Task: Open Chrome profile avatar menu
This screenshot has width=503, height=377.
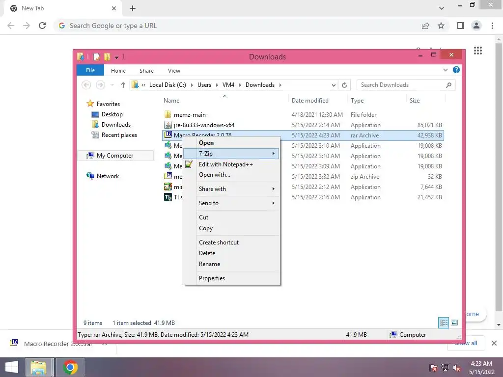Action: tap(476, 26)
